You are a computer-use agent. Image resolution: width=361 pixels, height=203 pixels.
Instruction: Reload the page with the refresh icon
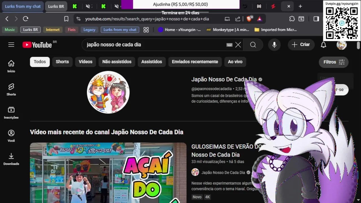(x=26, y=19)
